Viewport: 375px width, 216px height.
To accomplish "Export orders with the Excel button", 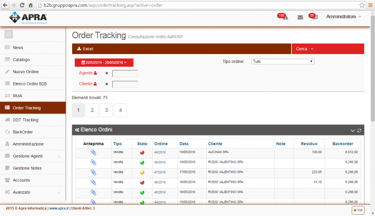I will [x=85, y=49].
